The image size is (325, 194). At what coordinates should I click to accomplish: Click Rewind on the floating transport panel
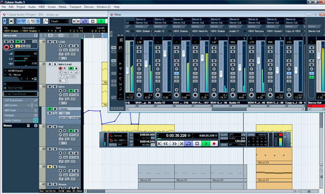tap(166, 143)
